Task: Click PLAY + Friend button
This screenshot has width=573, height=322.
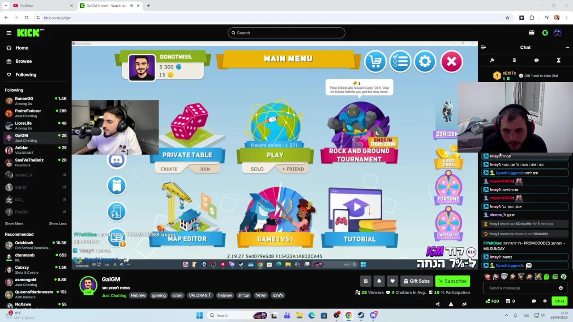Action: pos(293,169)
